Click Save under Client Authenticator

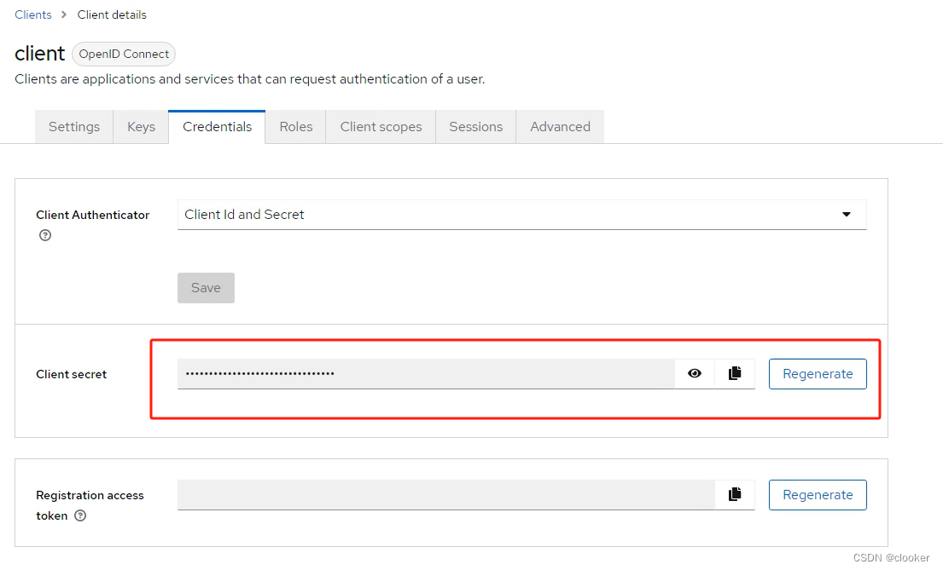(206, 288)
